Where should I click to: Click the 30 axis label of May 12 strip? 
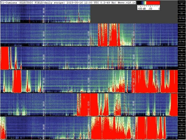pyautogui.click(x=182, y=102)
